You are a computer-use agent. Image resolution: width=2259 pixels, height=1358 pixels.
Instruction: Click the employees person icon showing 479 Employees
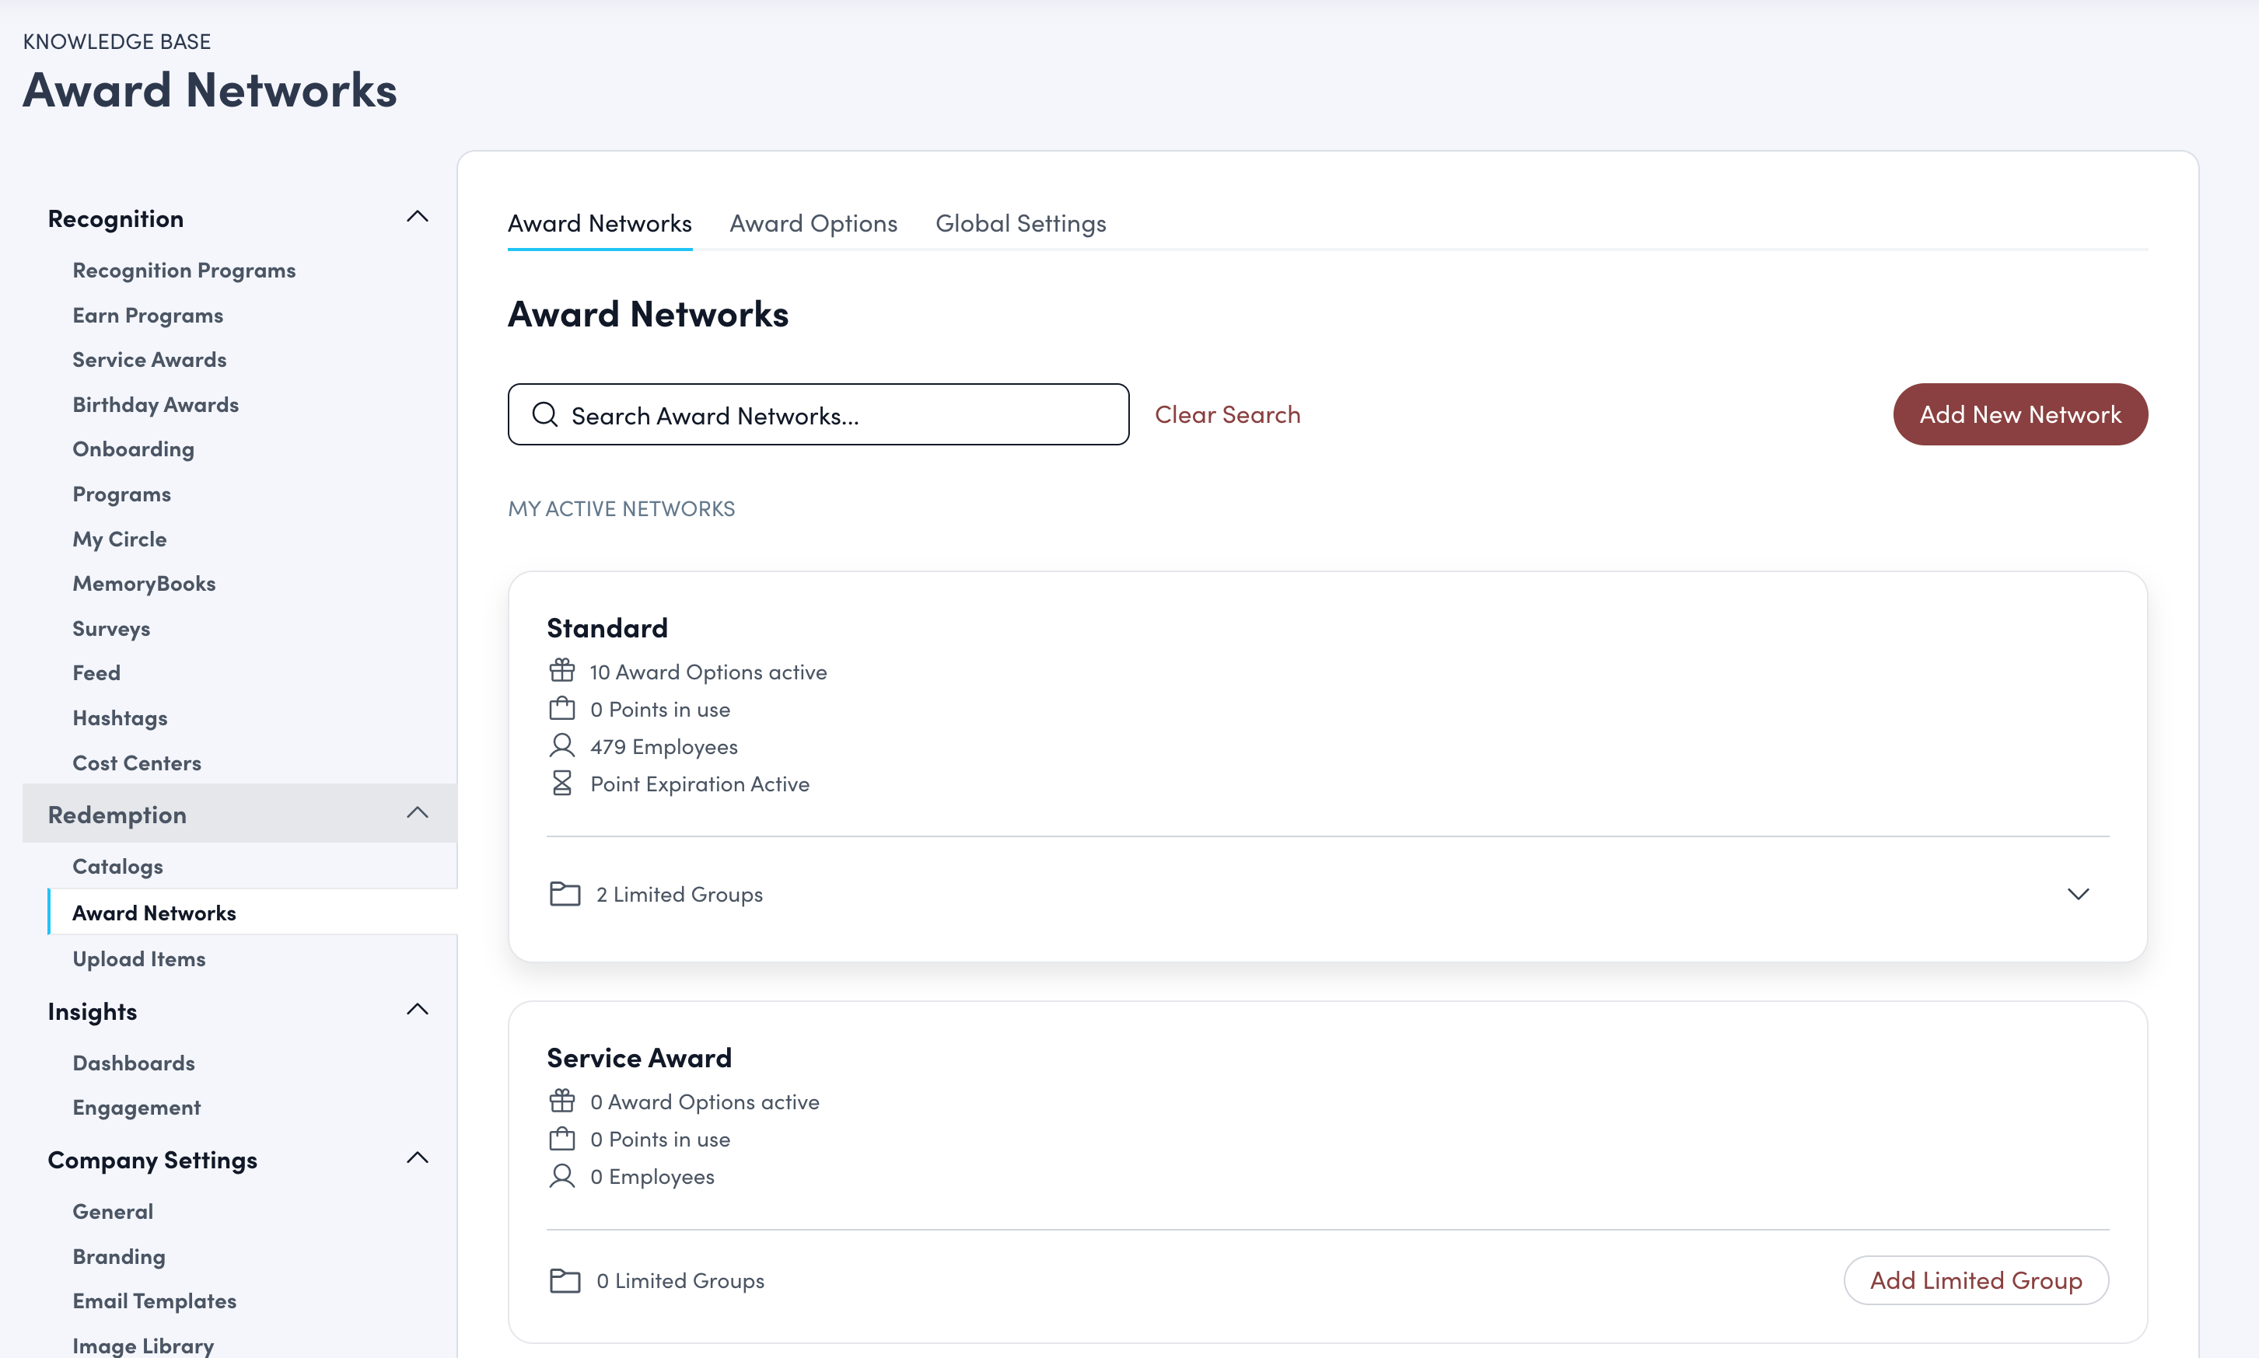coord(562,745)
